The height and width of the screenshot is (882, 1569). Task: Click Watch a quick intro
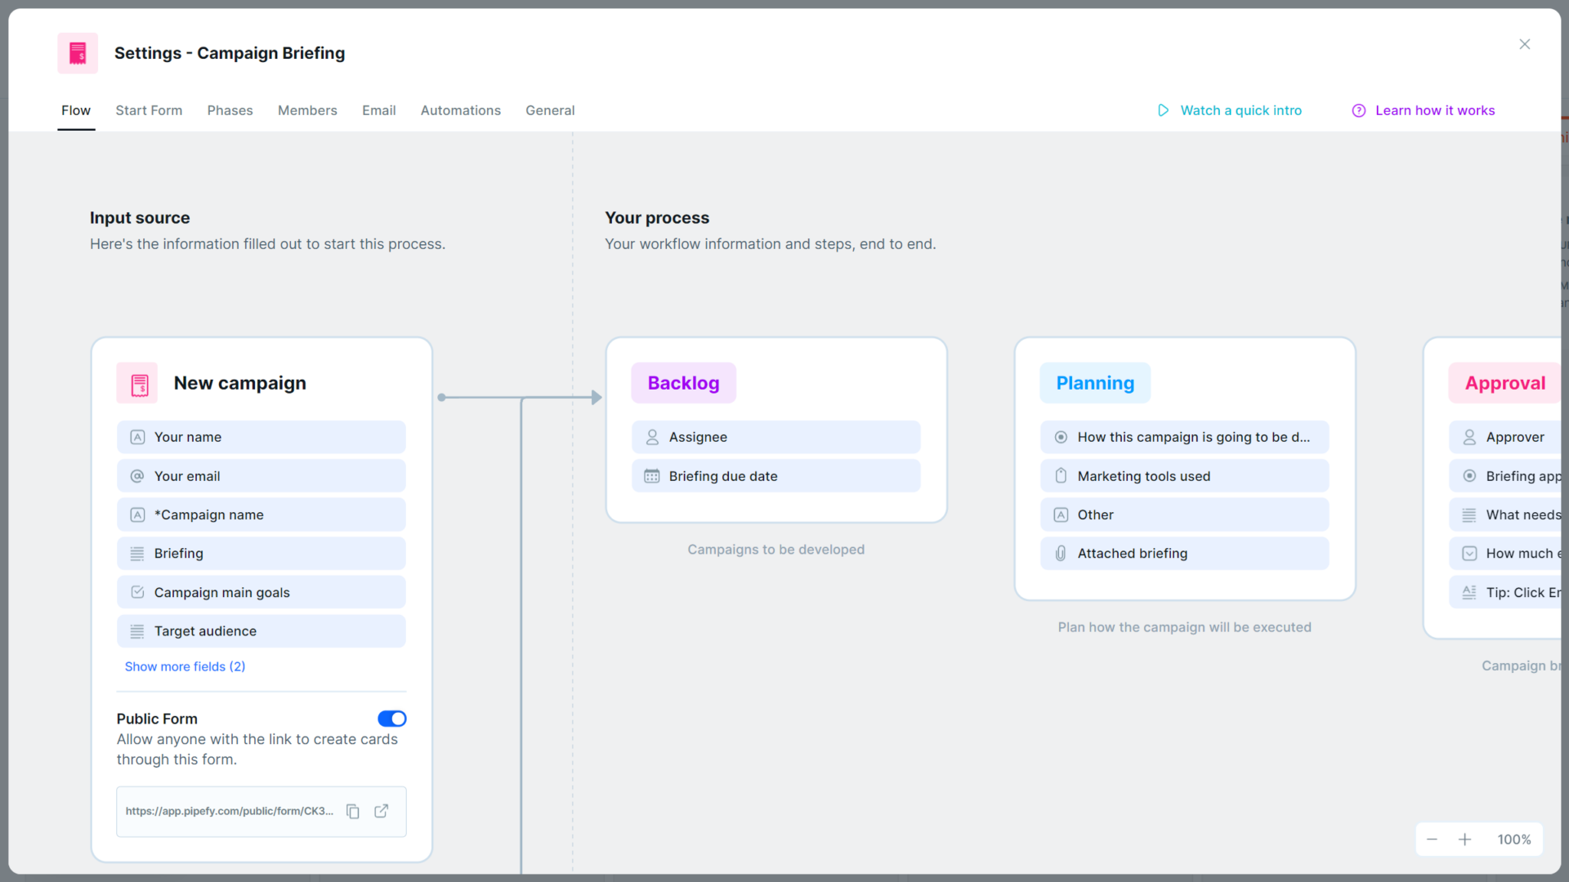click(1241, 110)
